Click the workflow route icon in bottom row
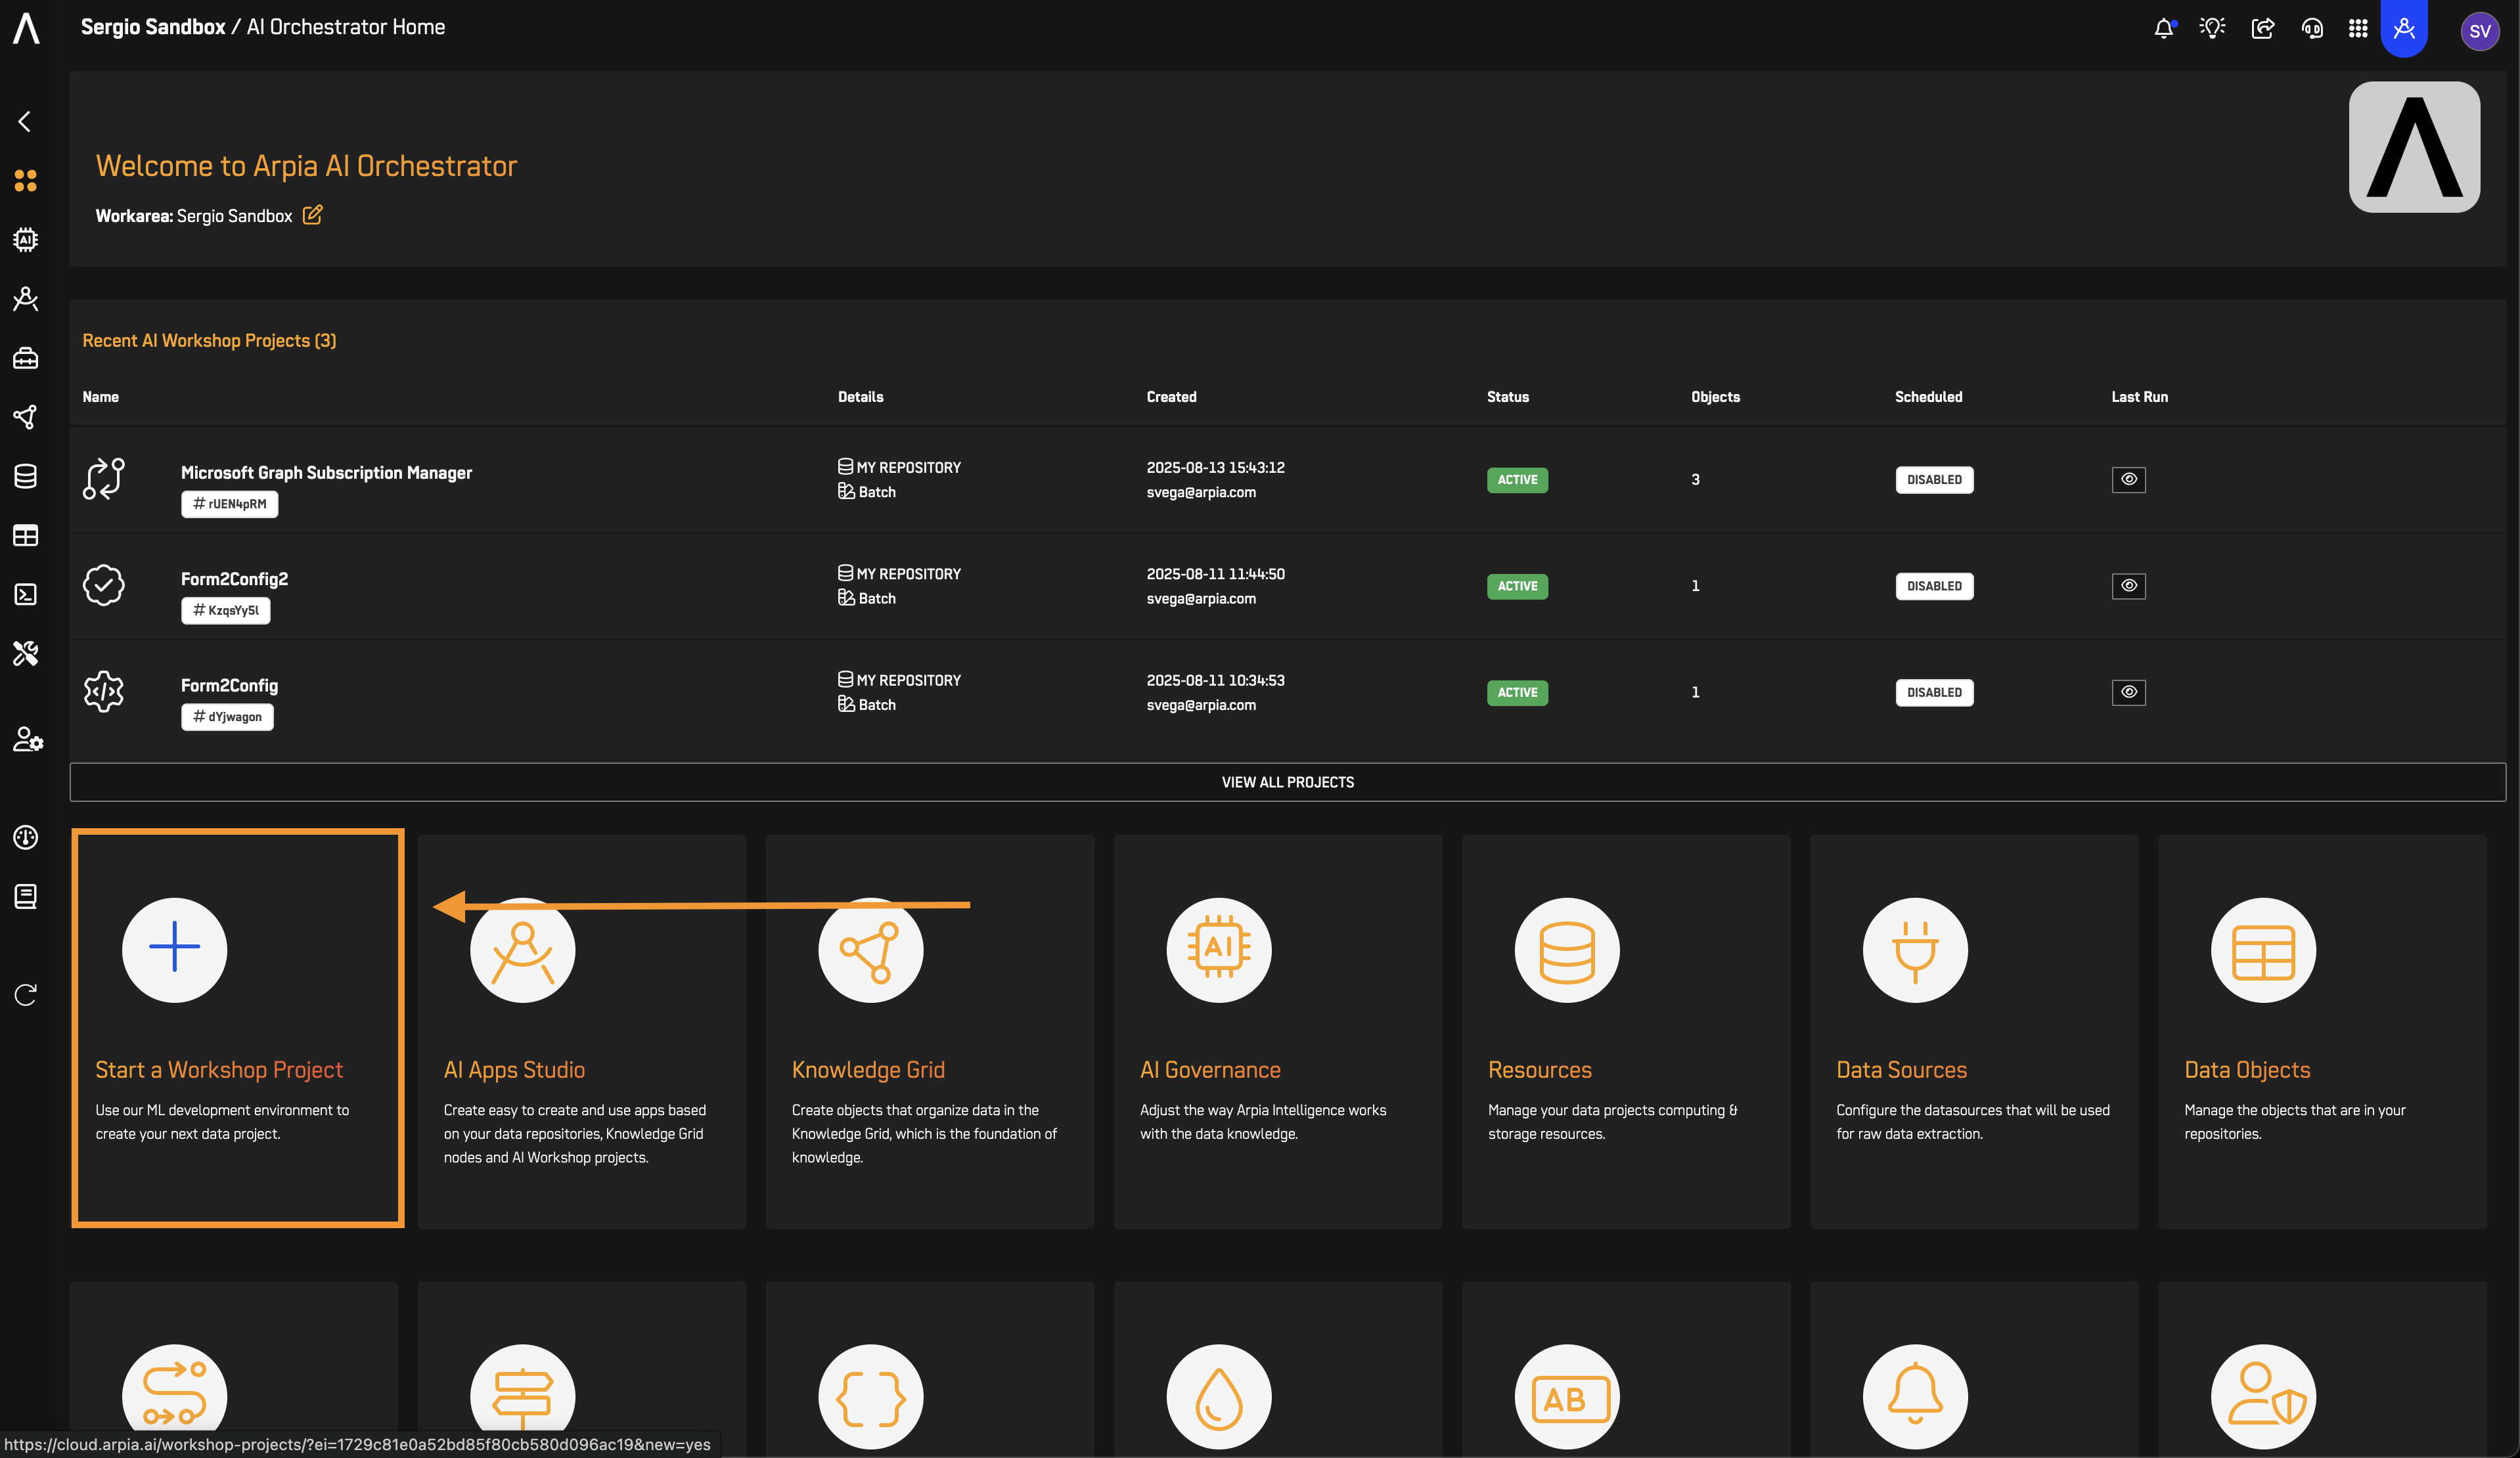 (x=174, y=1396)
